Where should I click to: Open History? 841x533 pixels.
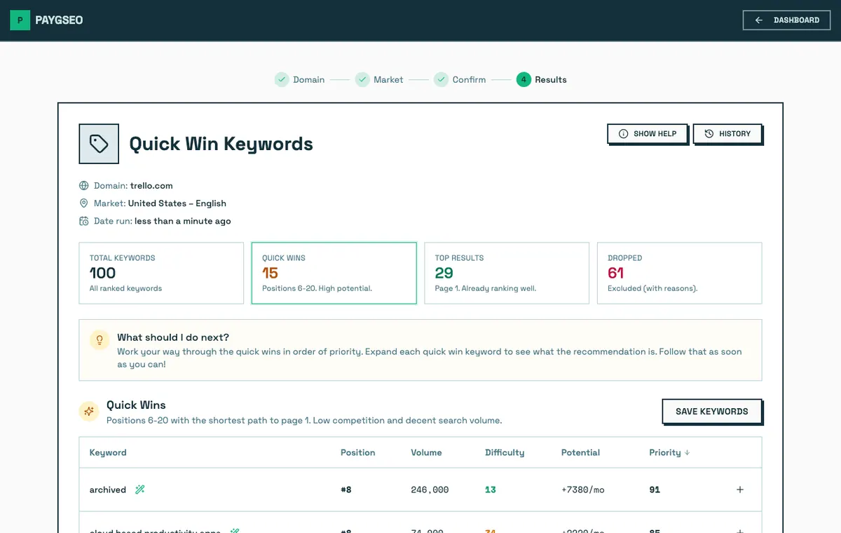coord(727,134)
